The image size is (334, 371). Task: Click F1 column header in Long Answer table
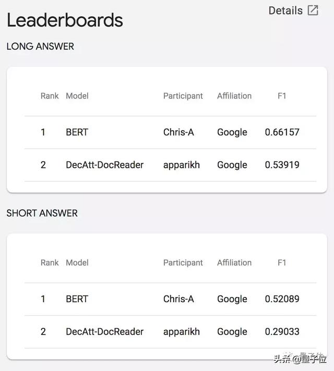pos(282,96)
